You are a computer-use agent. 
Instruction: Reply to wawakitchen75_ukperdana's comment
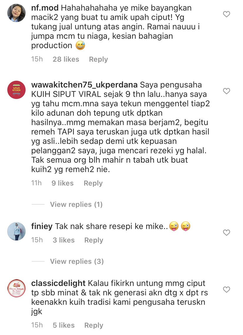click(93, 183)
